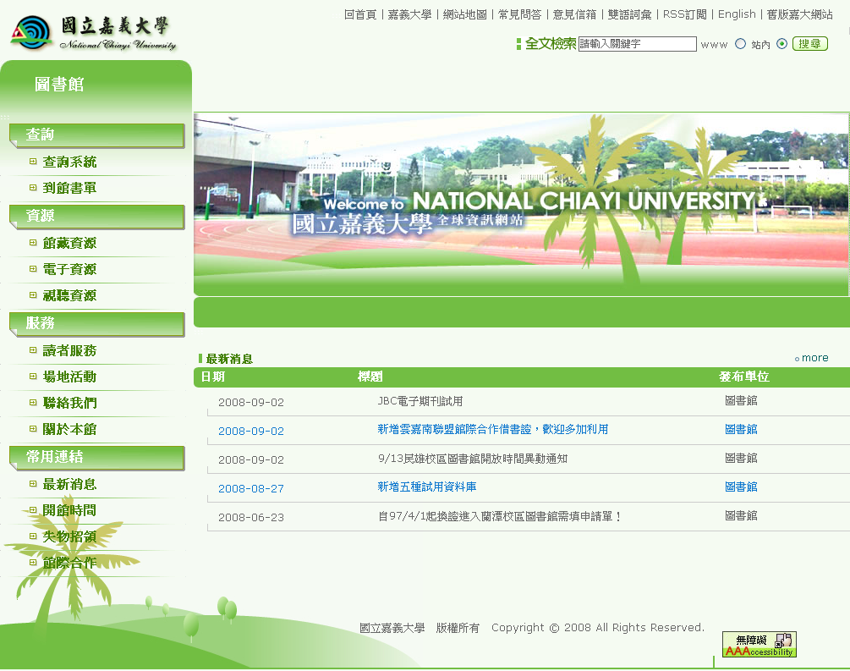Screen dimensions: 850x671
Task: Open 雙語詞彙 bilingual glossary link
Action: [x=629, y=14]
